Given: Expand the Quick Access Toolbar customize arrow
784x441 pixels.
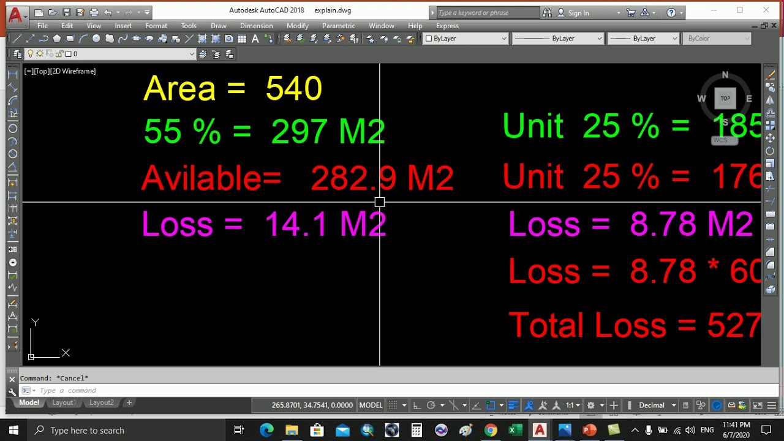Looking at the screenshot, I should pos(147,12).
